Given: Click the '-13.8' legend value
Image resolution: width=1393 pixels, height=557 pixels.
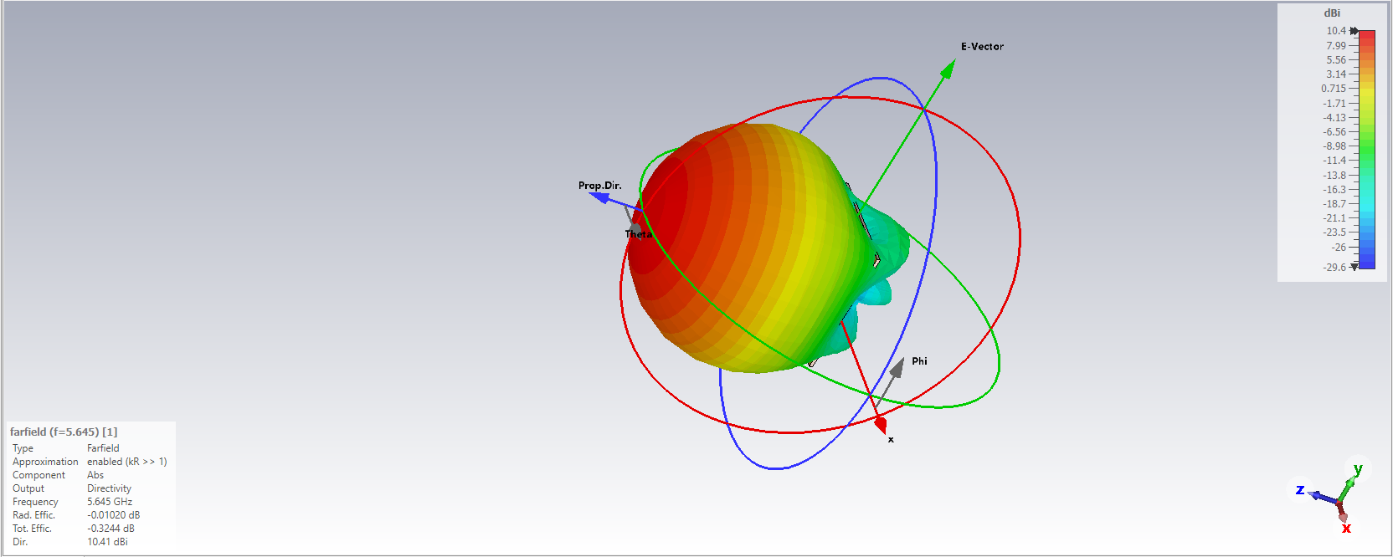Looking at the screenshot, I should click(x=1334, y=176).
